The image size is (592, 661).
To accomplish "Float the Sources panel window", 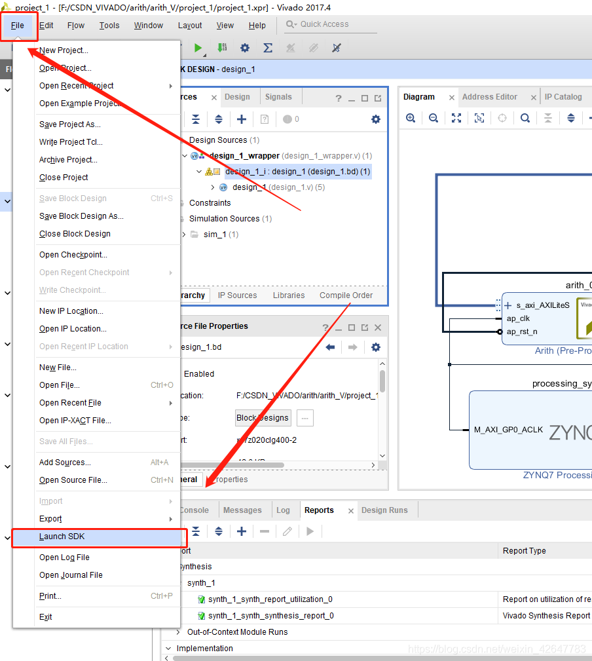I will (378, 98).
